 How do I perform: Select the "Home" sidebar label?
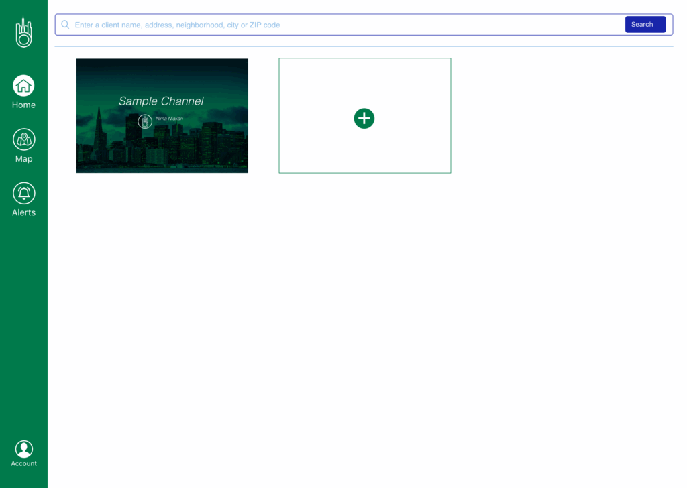23,105
